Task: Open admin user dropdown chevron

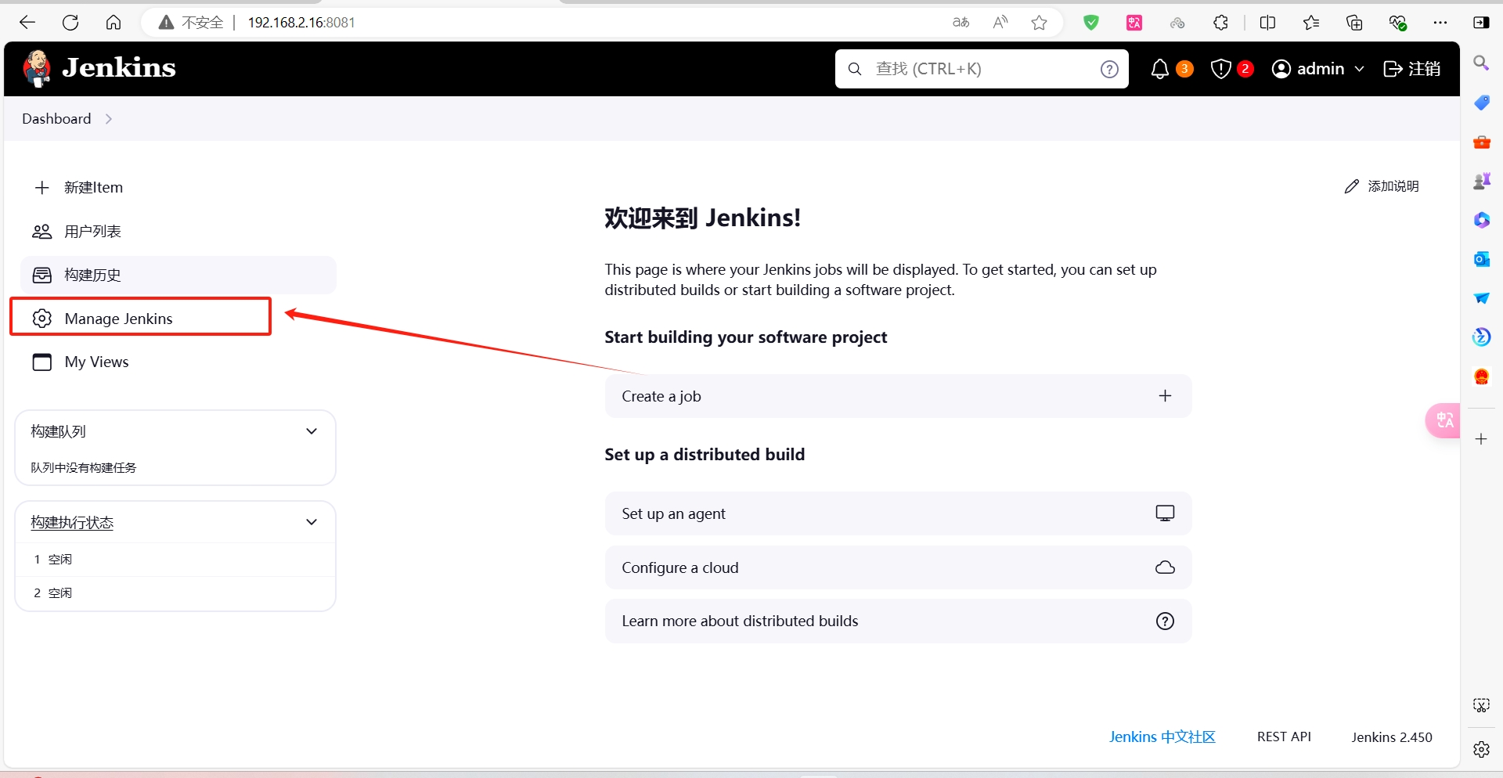Action: click(1360, 69)
